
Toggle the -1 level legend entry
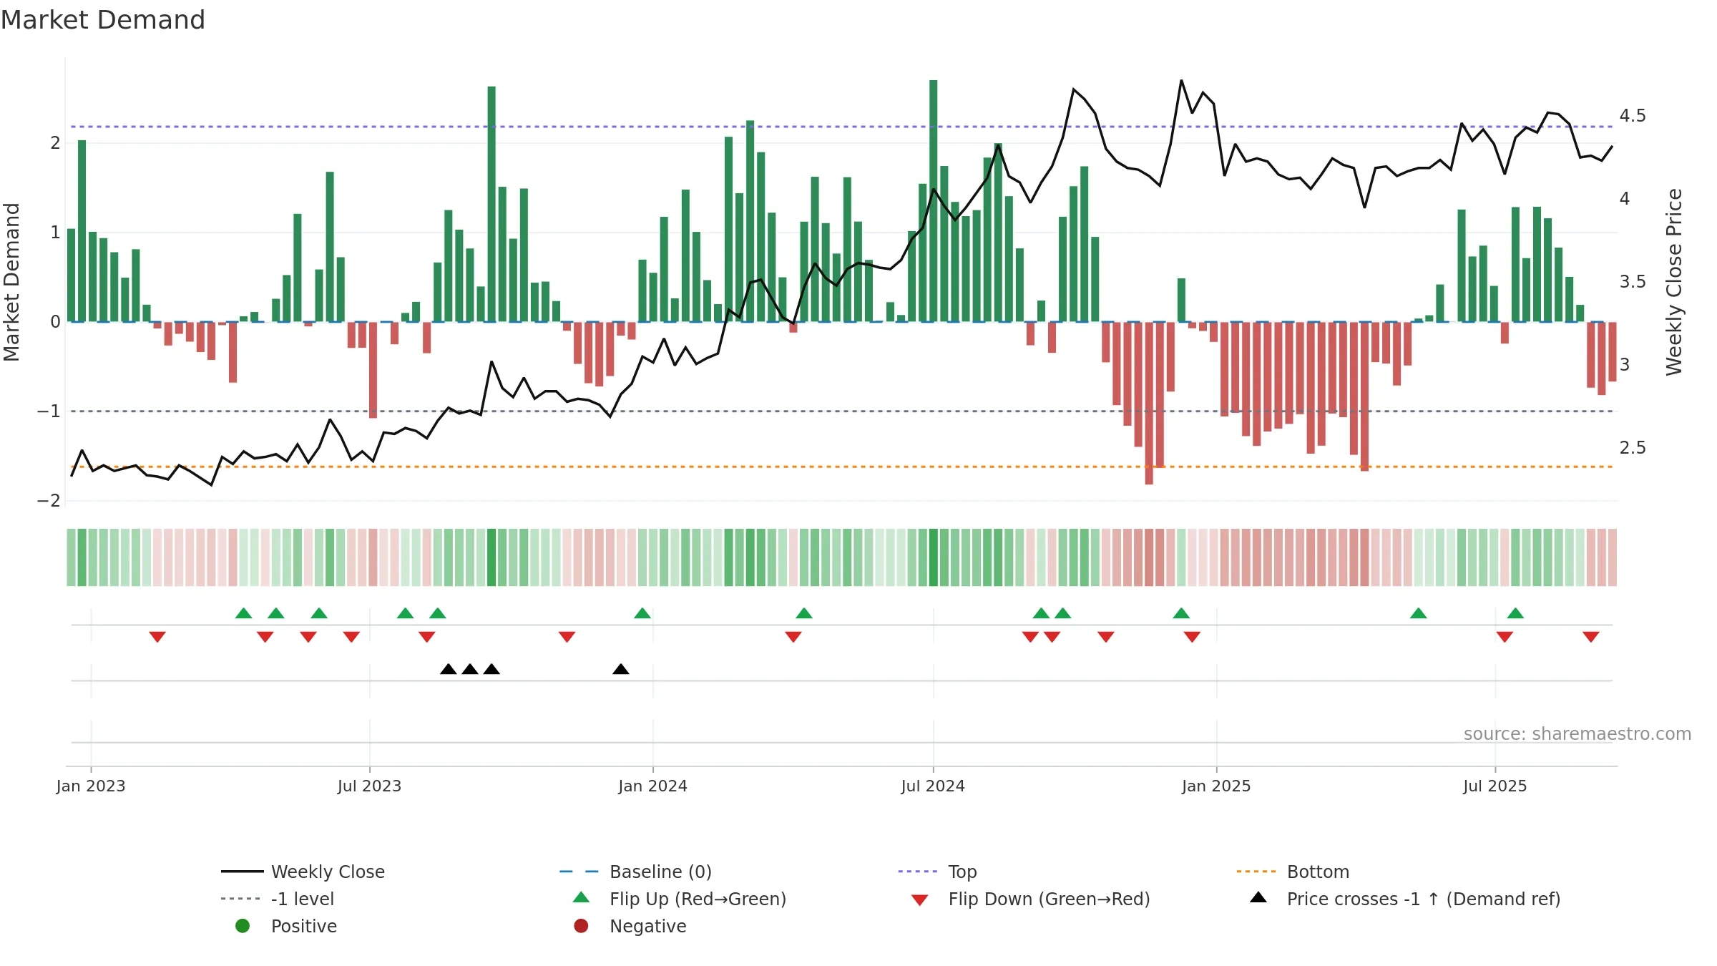point(278,899)
